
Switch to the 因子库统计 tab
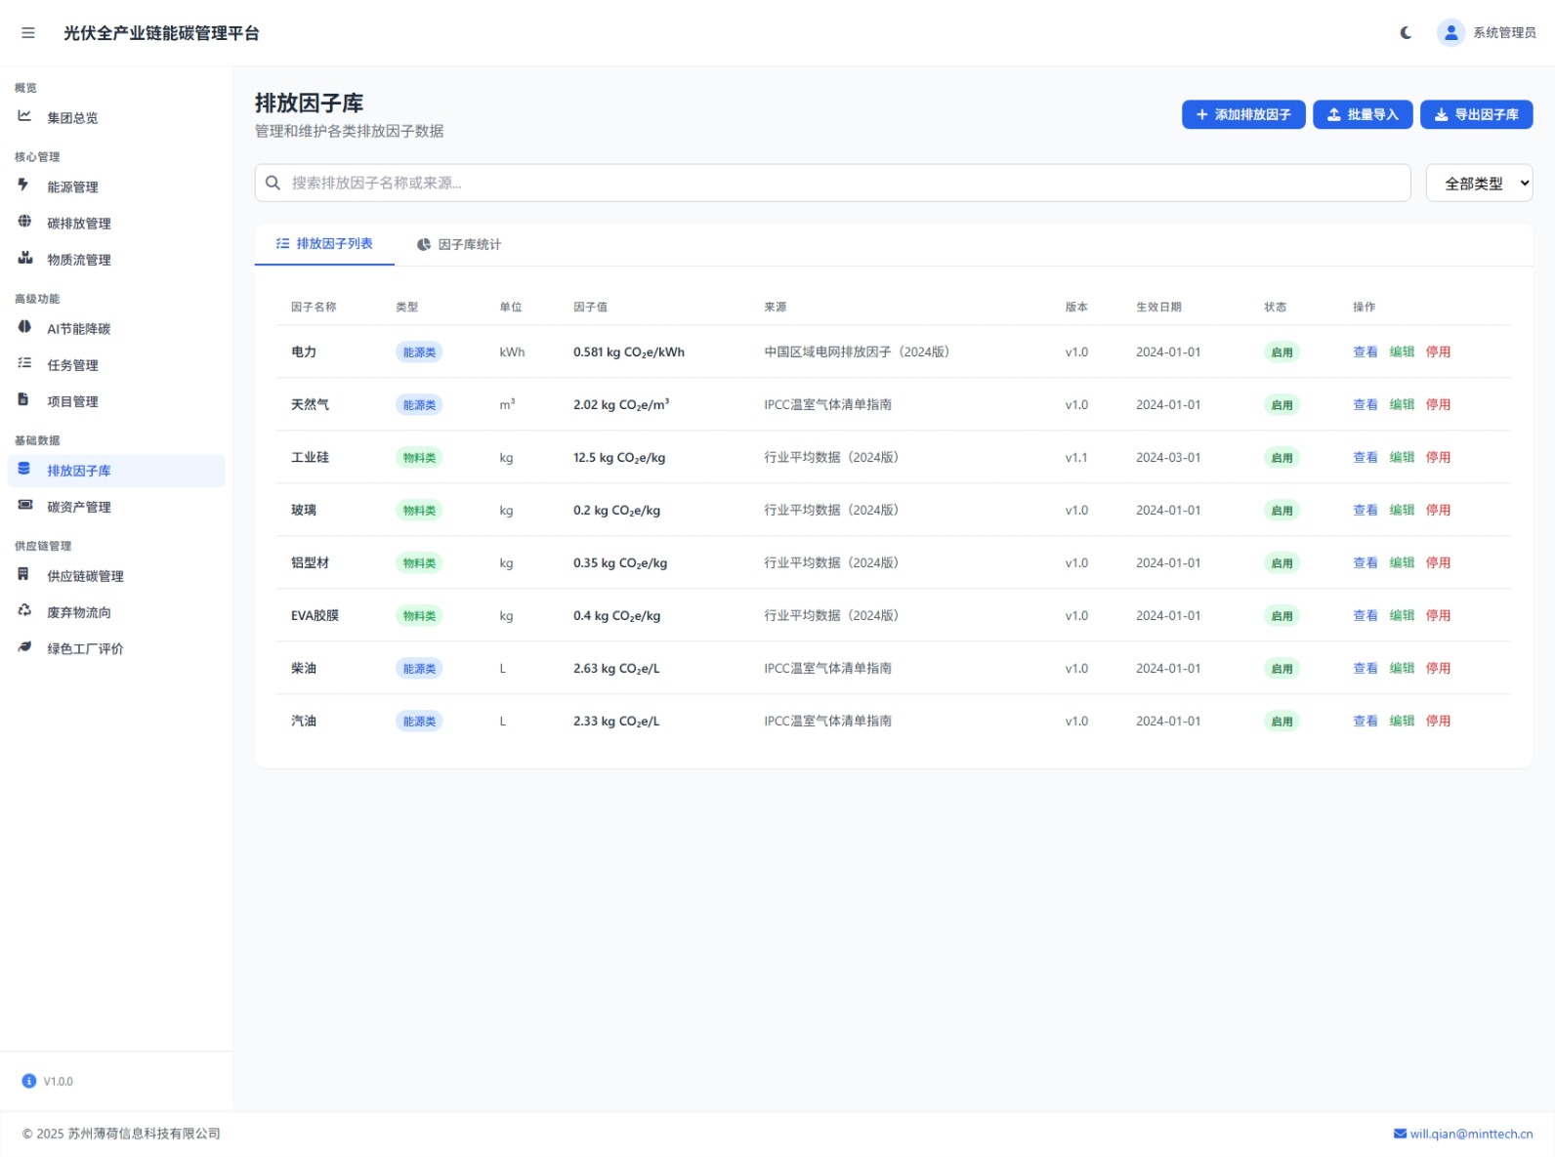click(x=459, y=245)
